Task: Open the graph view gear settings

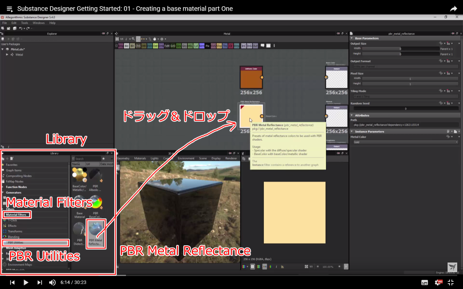Action: click(162, 39)
